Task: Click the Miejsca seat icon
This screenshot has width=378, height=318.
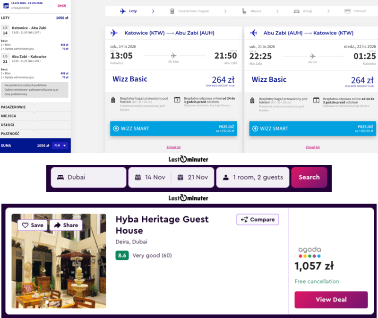Action: click(x=244, y=11)
